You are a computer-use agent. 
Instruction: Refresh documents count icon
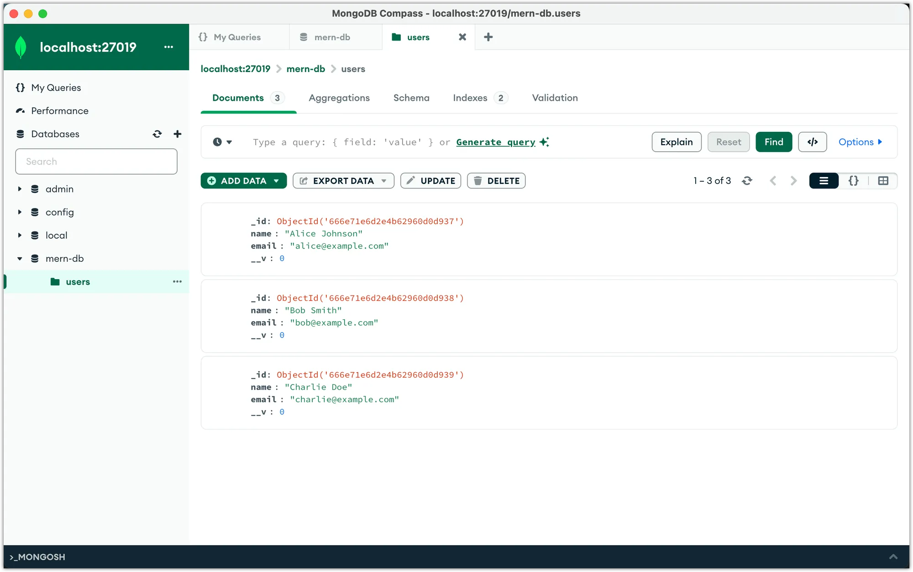coord(747,181)
